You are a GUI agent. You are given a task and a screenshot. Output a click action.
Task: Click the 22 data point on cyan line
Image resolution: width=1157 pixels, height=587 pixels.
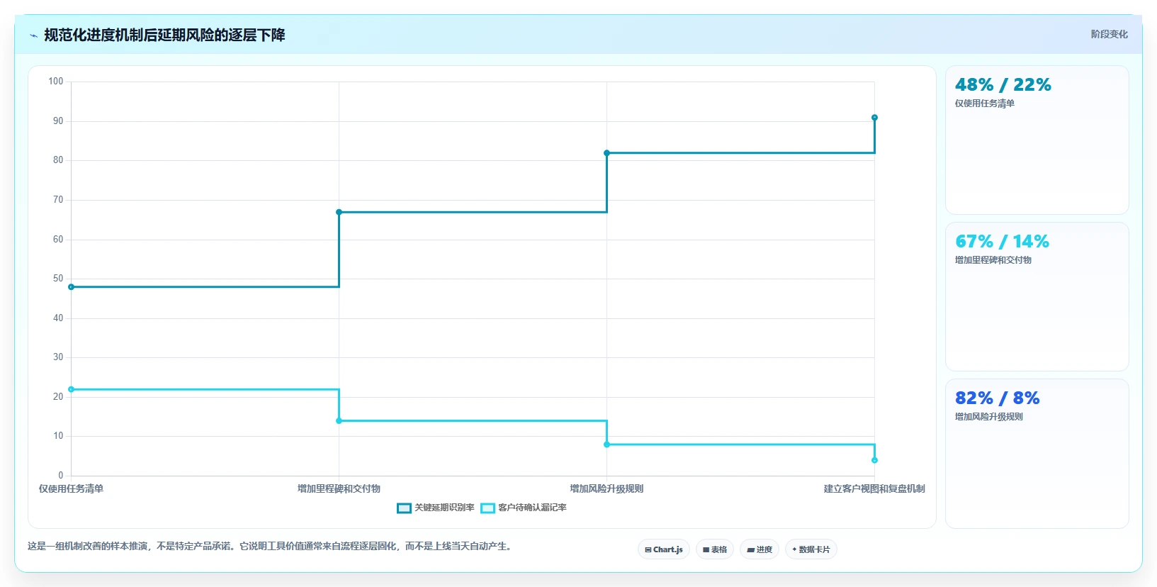71,389
